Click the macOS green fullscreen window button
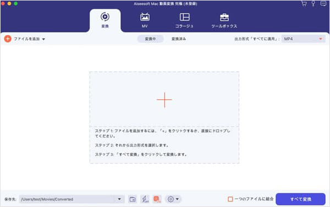This screenshot has width=330, height=207. pos(16,4)
